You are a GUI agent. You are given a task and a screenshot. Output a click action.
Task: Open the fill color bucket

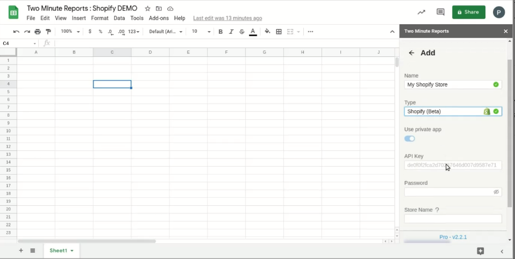[267, 32]
